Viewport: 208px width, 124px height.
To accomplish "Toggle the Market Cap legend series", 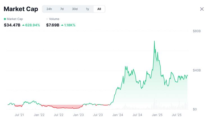I will [15, 19].
